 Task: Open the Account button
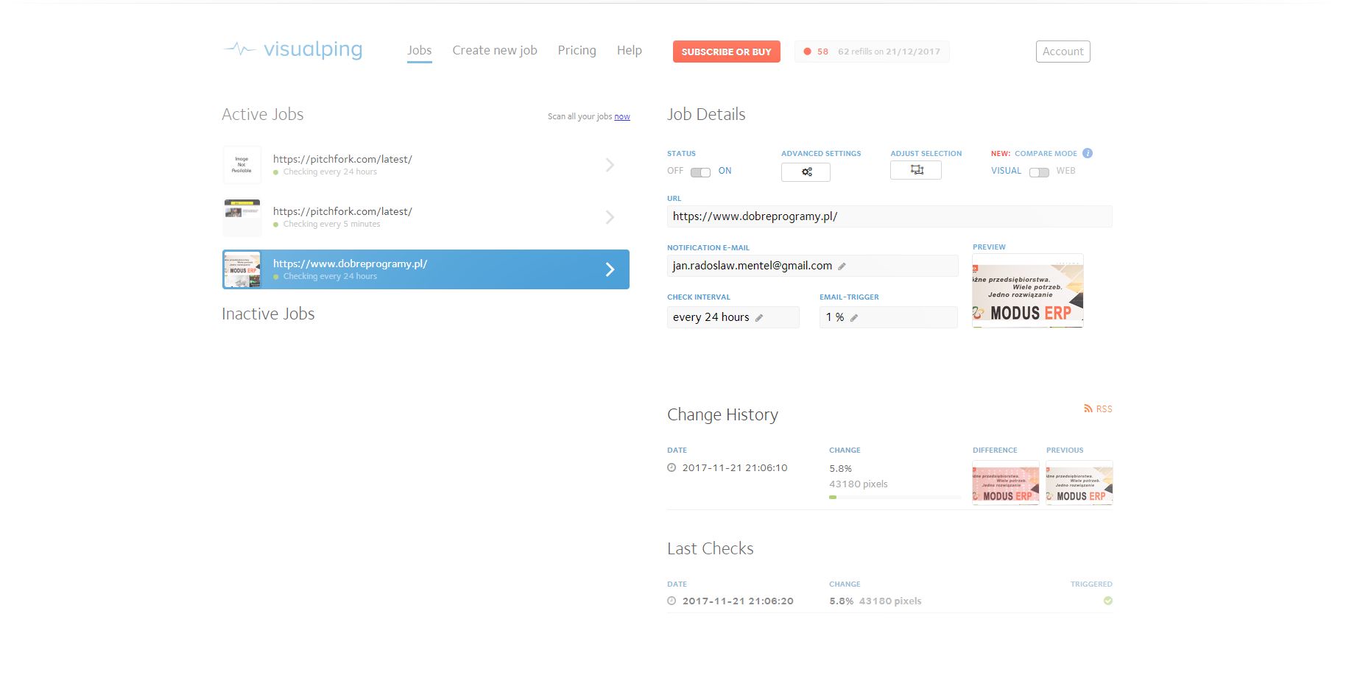1063,52
